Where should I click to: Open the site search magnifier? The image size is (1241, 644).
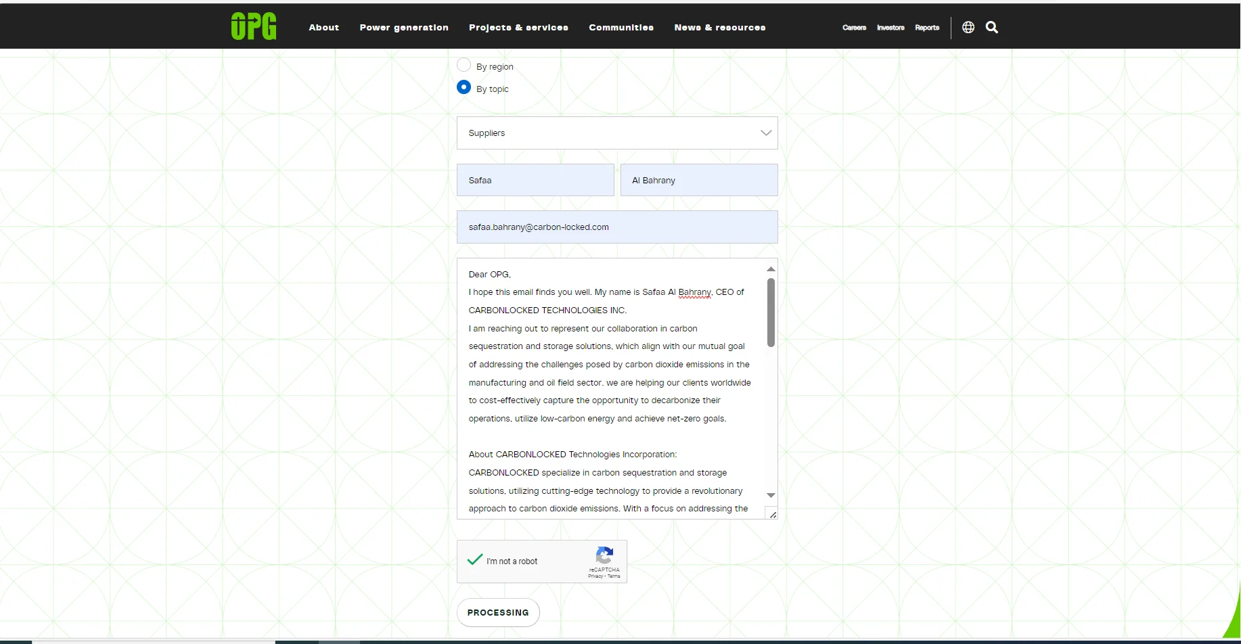(992, 27)
